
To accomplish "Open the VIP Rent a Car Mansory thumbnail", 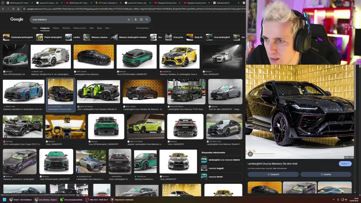I will (x=224, y=127).
